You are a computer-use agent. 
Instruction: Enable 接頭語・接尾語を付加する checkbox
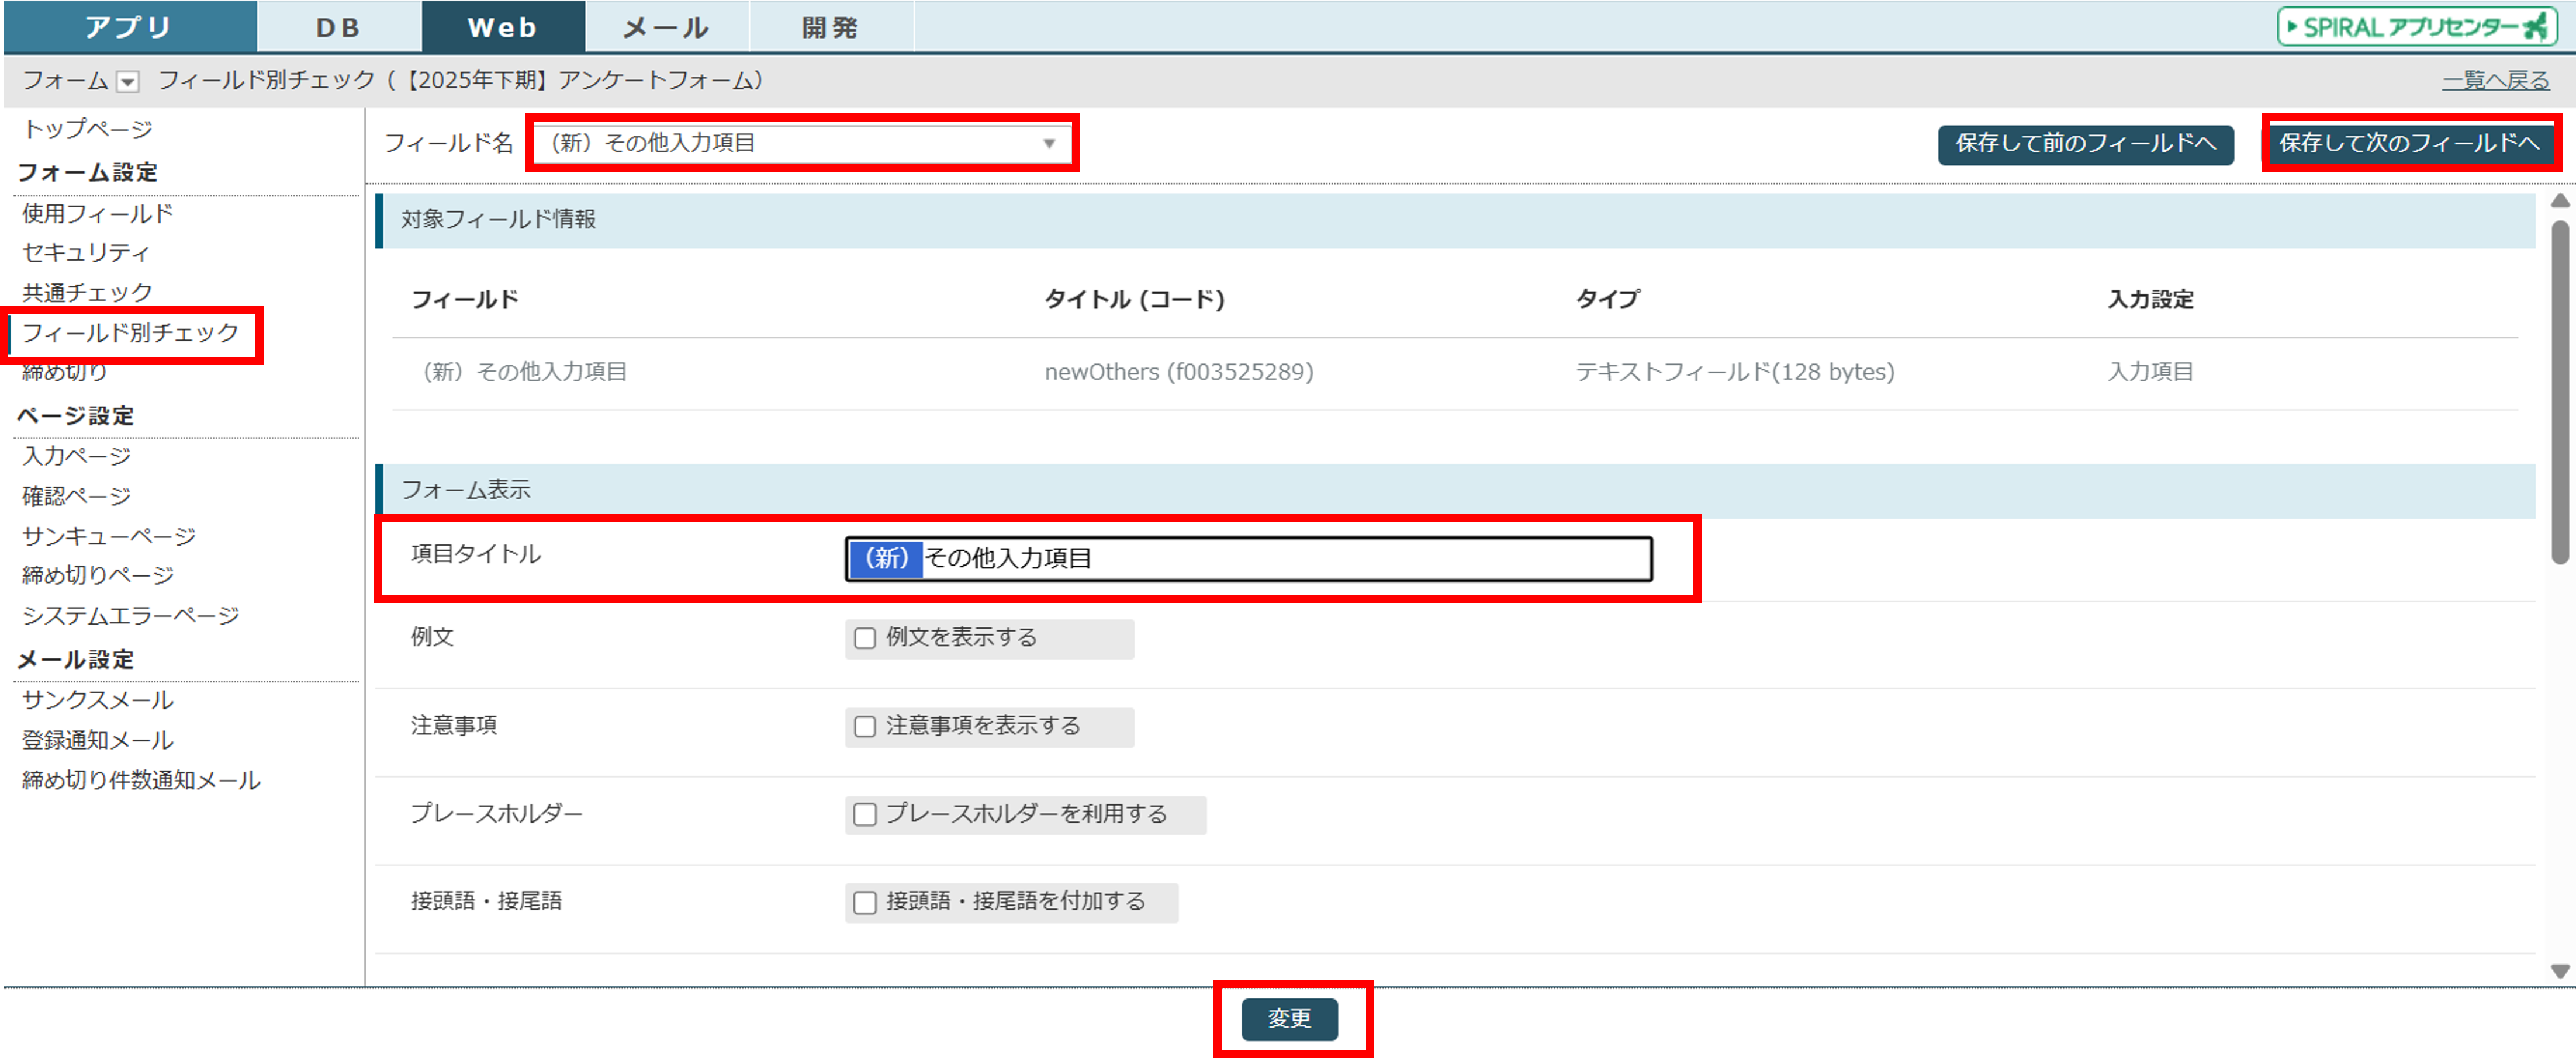coord(865,902)
